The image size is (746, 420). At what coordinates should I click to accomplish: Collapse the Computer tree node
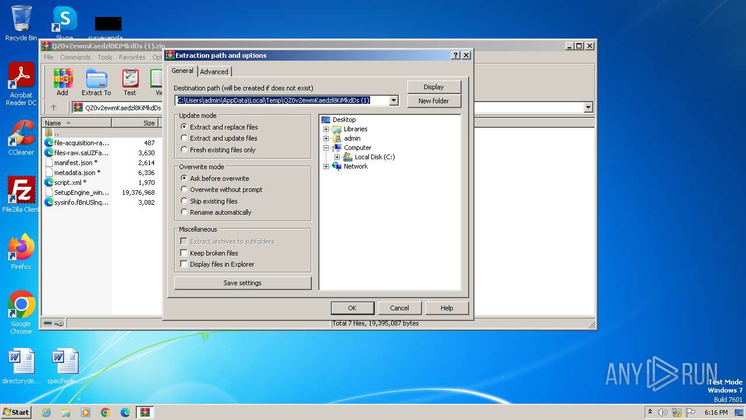click(x=326, y=148)
